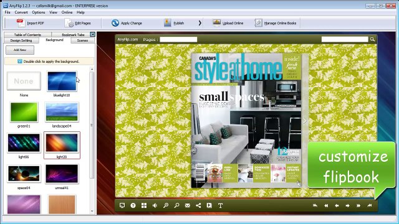Click the Add New button
The width and height of the screenshot is (399, 224).
[20, 50]
